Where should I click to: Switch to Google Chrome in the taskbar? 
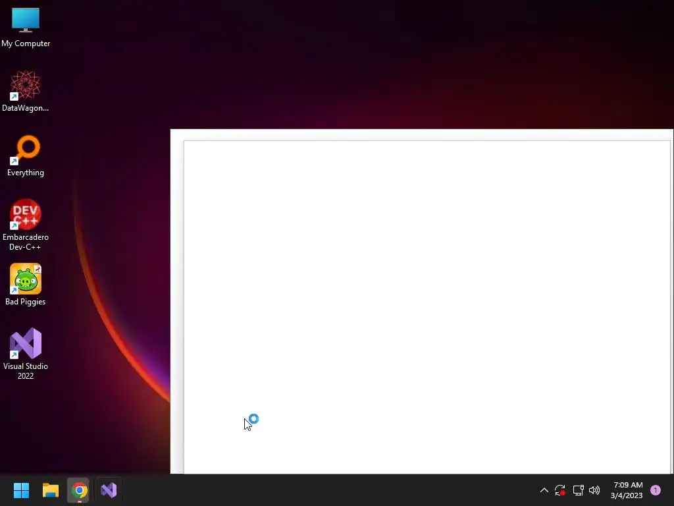pos(79,490)
